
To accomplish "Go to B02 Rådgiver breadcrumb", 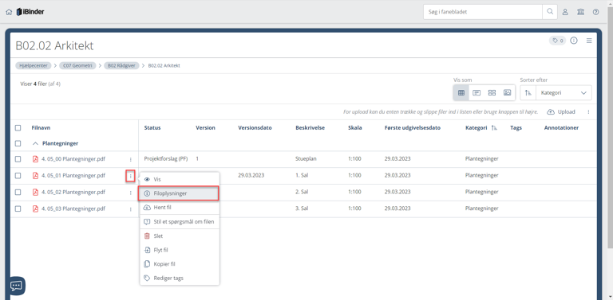I will 121,65.
